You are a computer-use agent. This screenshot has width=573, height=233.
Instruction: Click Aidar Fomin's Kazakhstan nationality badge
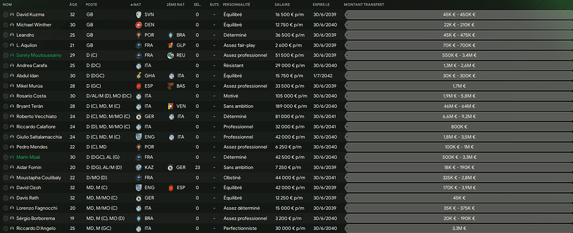138,167
